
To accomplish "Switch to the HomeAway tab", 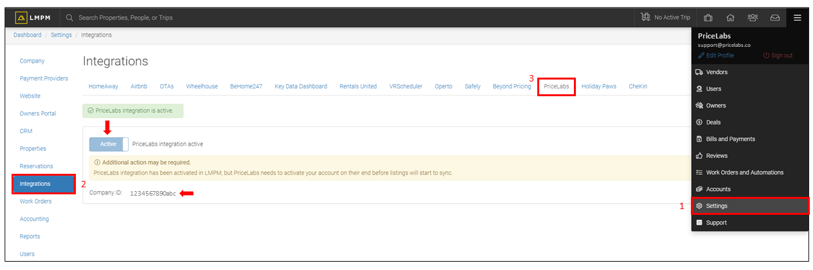I will [103, 86].
